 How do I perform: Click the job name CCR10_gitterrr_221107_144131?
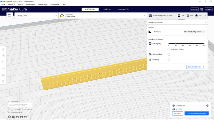(22, 109)
